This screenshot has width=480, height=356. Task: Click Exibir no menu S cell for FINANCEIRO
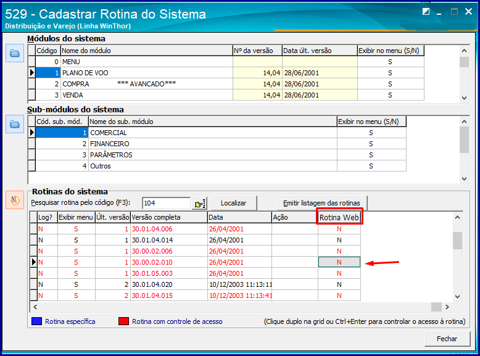[x=371, y=144]
